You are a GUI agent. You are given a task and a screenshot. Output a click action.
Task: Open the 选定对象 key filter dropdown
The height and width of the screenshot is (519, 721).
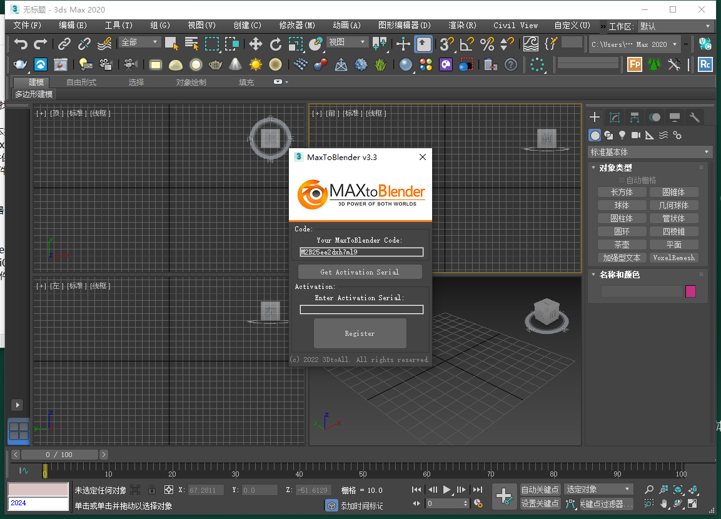pos(598,489)
